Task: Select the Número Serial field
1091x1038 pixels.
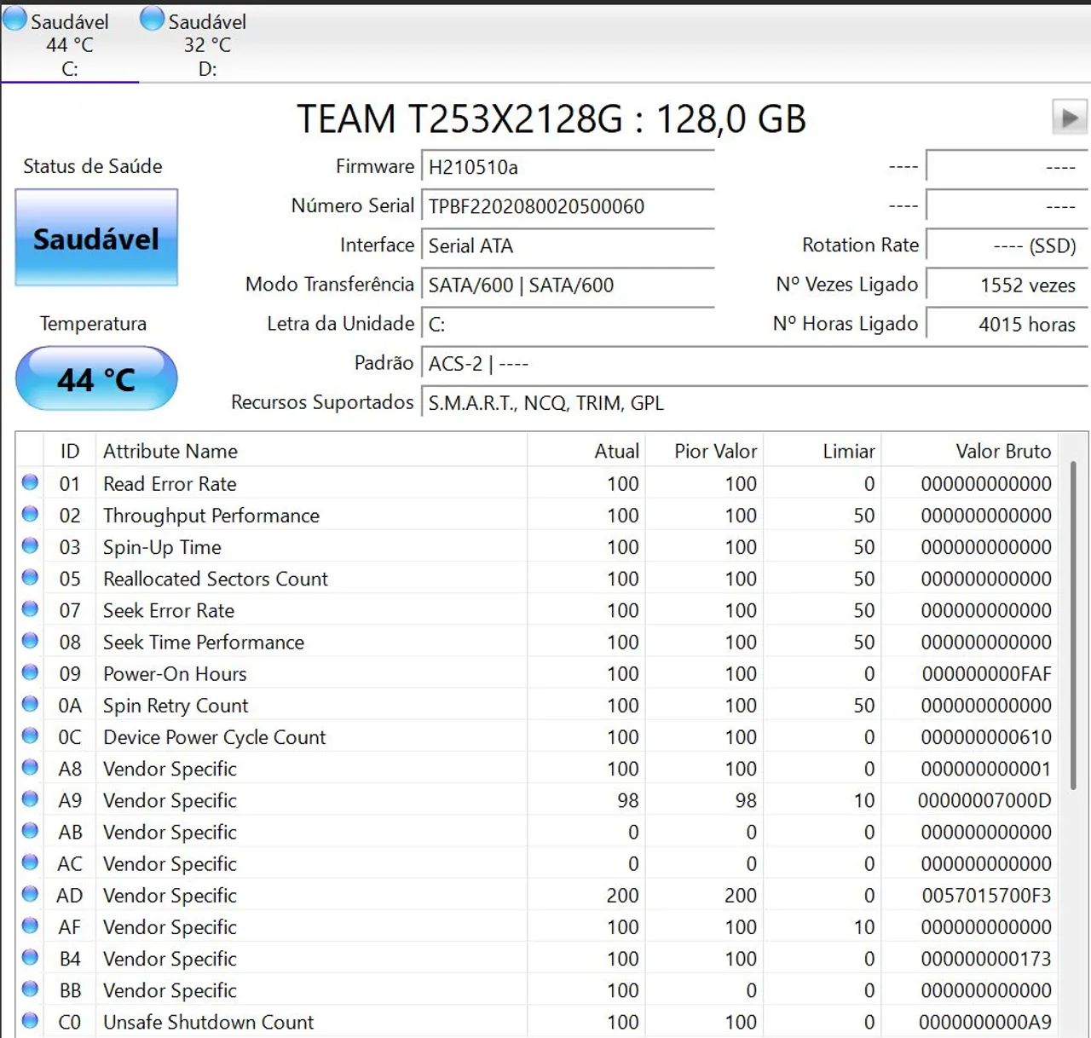Action: tap(569, 206)
